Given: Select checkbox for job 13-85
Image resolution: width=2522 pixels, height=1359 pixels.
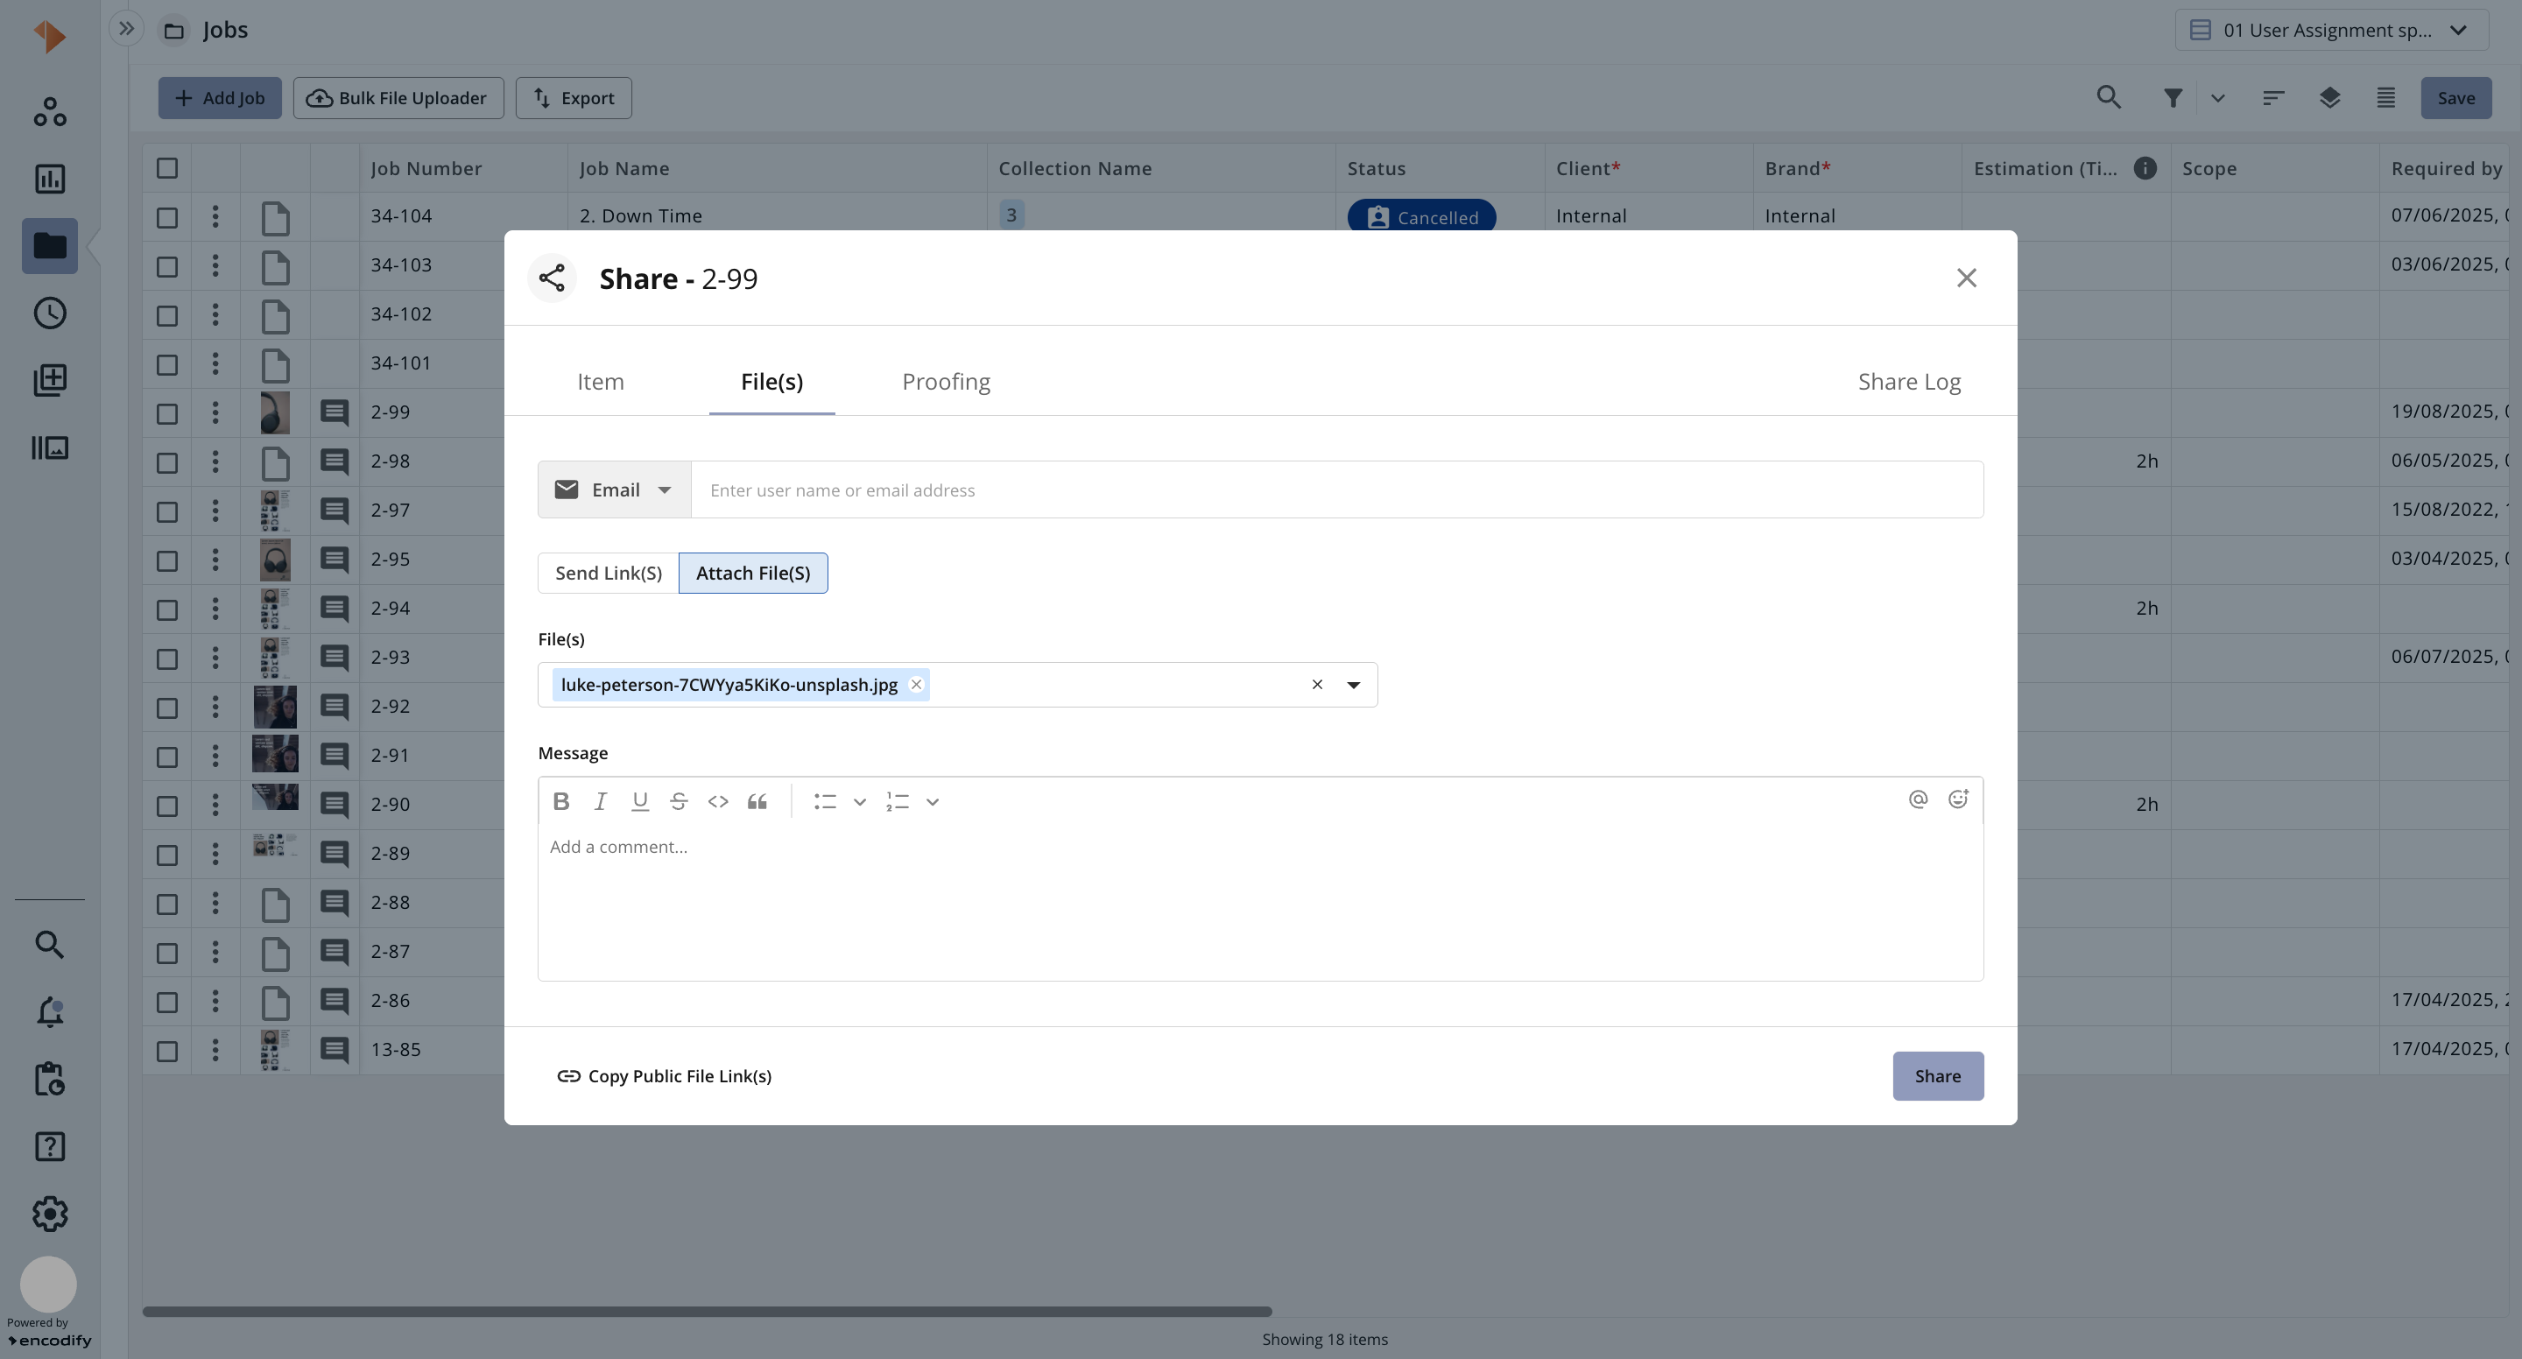Looking at the screenshot, I should coord(167,1052).
